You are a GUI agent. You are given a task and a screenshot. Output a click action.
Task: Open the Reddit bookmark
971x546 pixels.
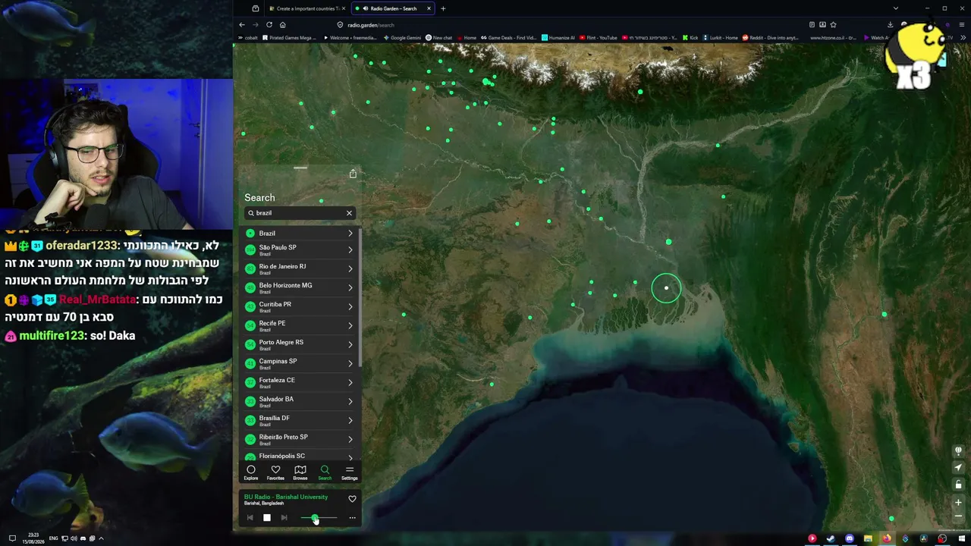coord(770,38)
